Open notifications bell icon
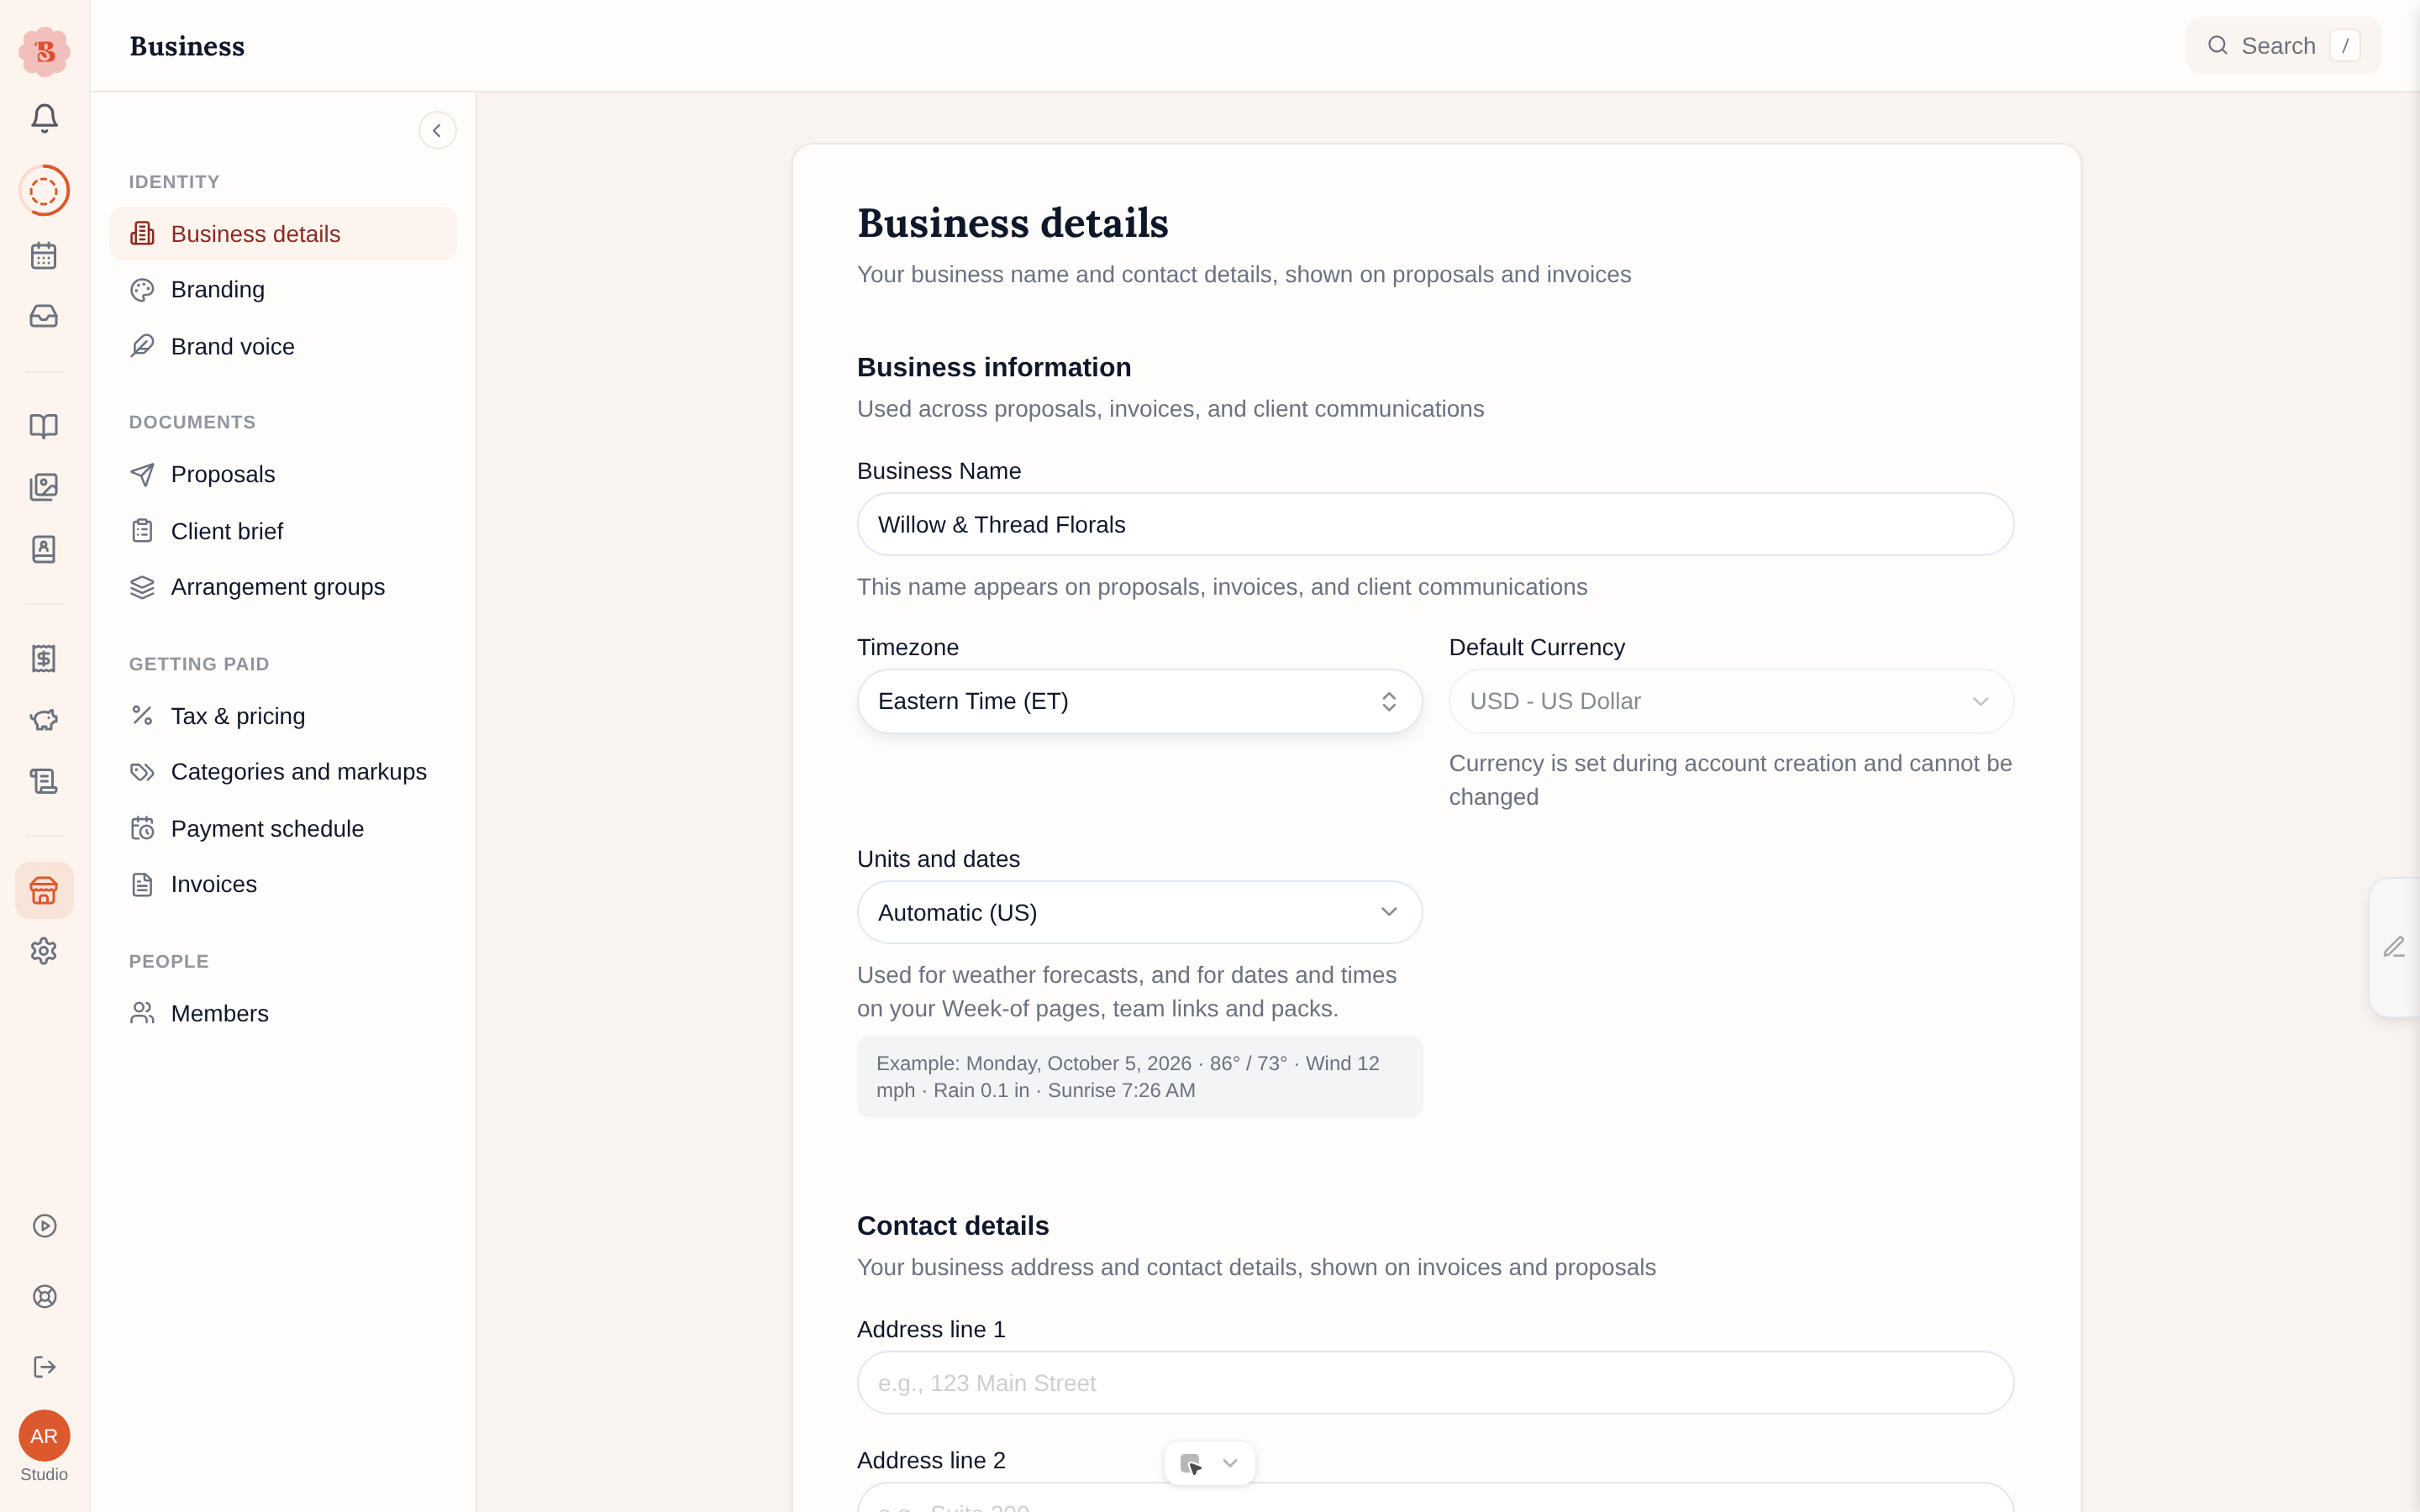The height and width of the screenshot is (1512, 2420). pos(44,118)
